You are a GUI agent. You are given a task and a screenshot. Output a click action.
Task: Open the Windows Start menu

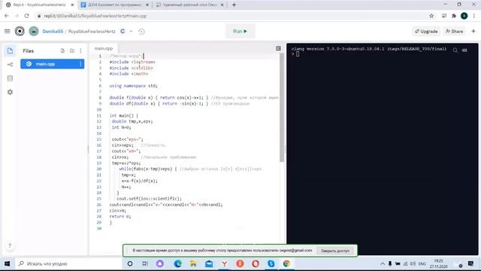(7, 263)
